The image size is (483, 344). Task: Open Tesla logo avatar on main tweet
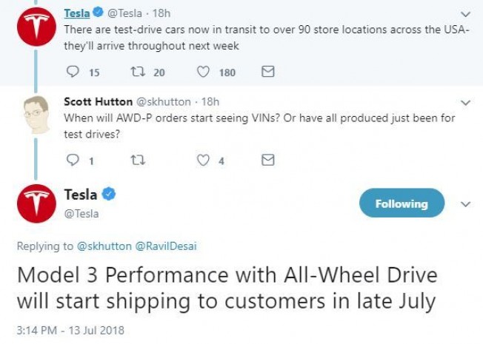pyautogui.click(x=36, y=203)
